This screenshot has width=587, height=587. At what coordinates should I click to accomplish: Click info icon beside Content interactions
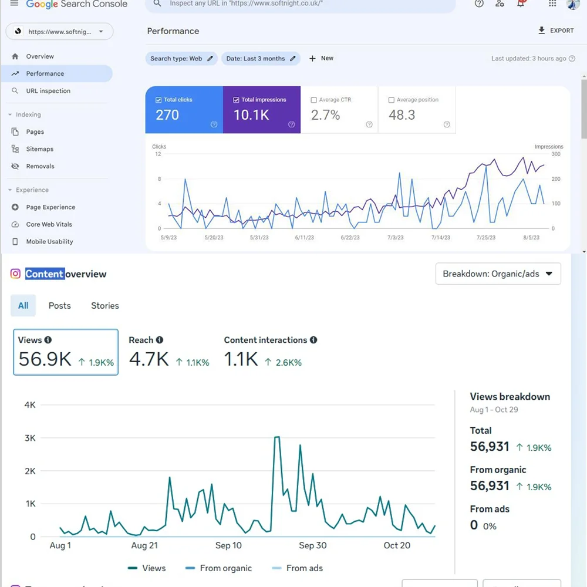click(x=313, y=340)
